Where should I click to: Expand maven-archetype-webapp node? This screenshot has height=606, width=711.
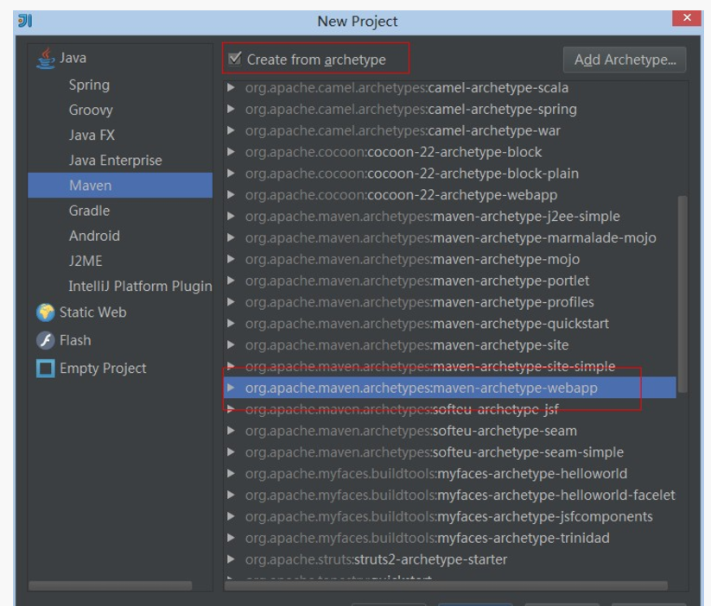coord(231,388)
